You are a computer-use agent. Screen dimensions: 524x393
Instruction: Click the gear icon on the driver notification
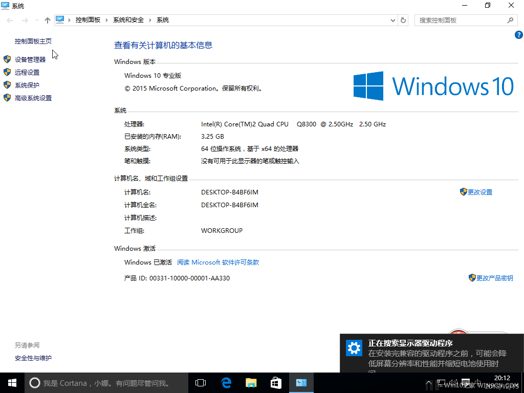coord(354,348)
